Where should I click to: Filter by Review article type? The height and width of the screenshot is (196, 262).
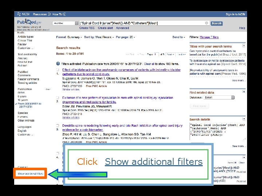[22, 44]
